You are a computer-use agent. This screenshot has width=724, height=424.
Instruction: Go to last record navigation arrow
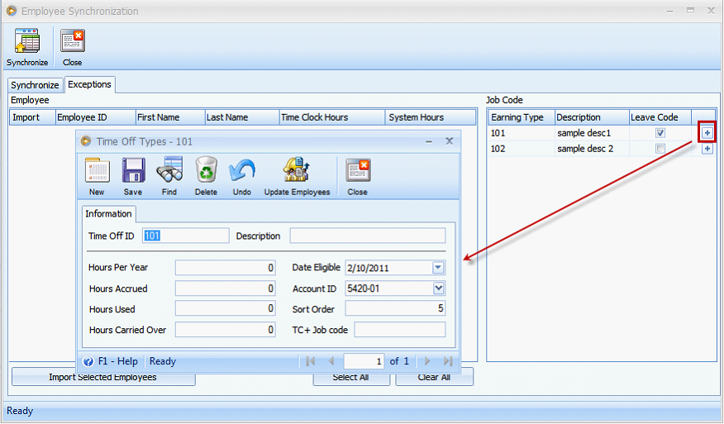pyautogui.click(x=447, y=361)
